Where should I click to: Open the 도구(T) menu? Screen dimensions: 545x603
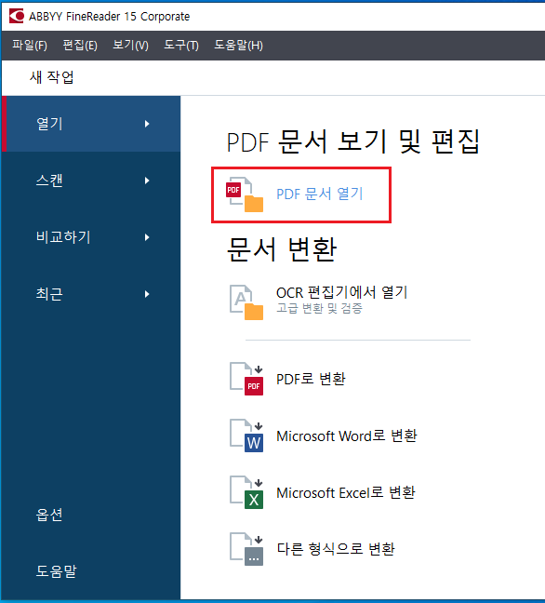pos(181,46)
